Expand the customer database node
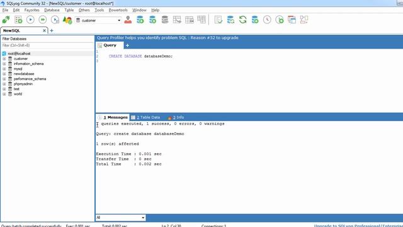This screenshot has height=227, width=403. 4,59
